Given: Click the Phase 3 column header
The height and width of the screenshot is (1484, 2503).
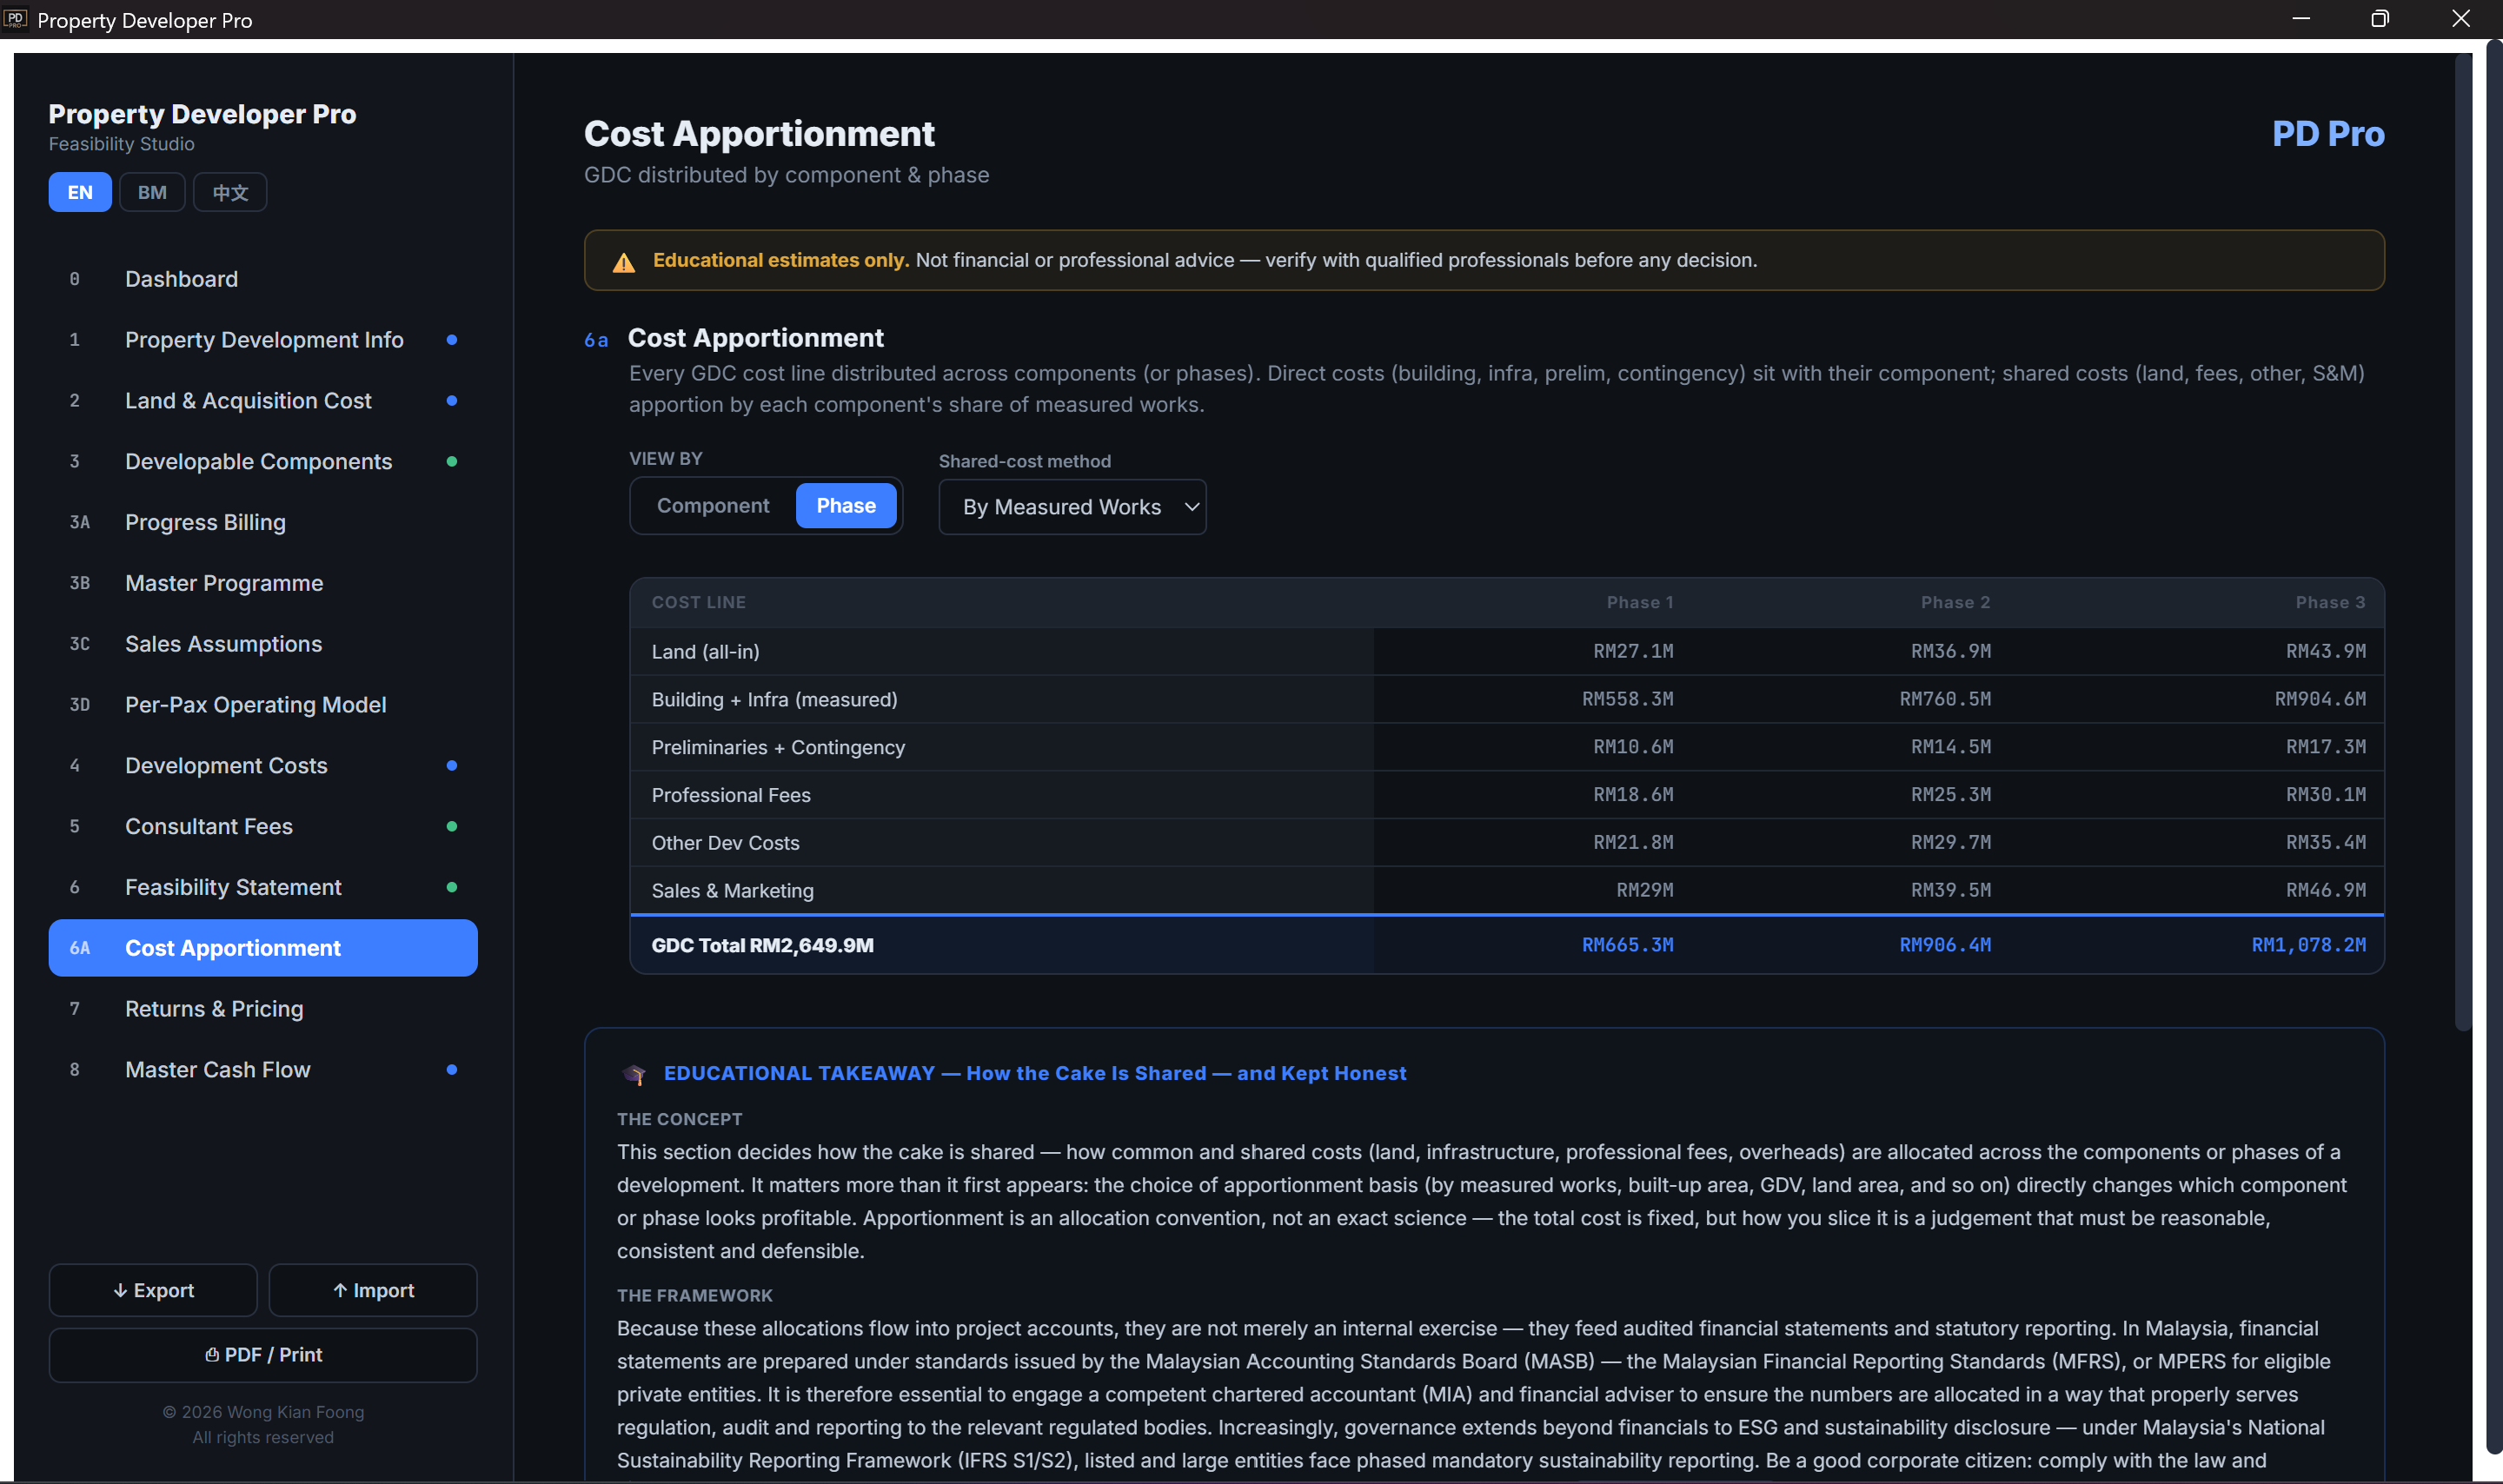Looking at the screenshot, I should [x=2330, y=603].
